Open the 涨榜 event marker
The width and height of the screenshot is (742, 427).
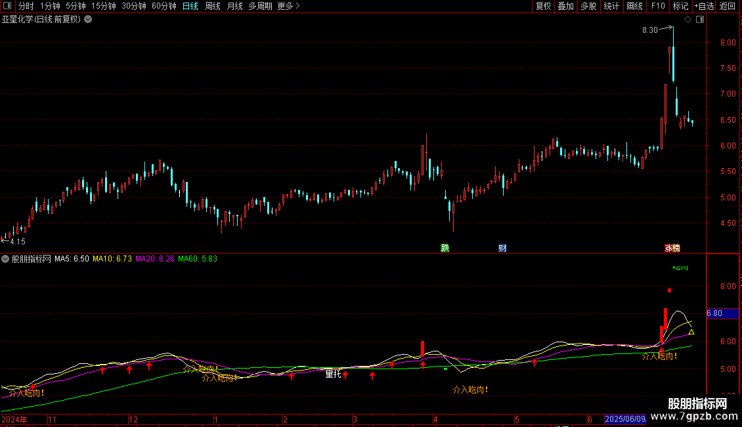click(x=672, y=248)
